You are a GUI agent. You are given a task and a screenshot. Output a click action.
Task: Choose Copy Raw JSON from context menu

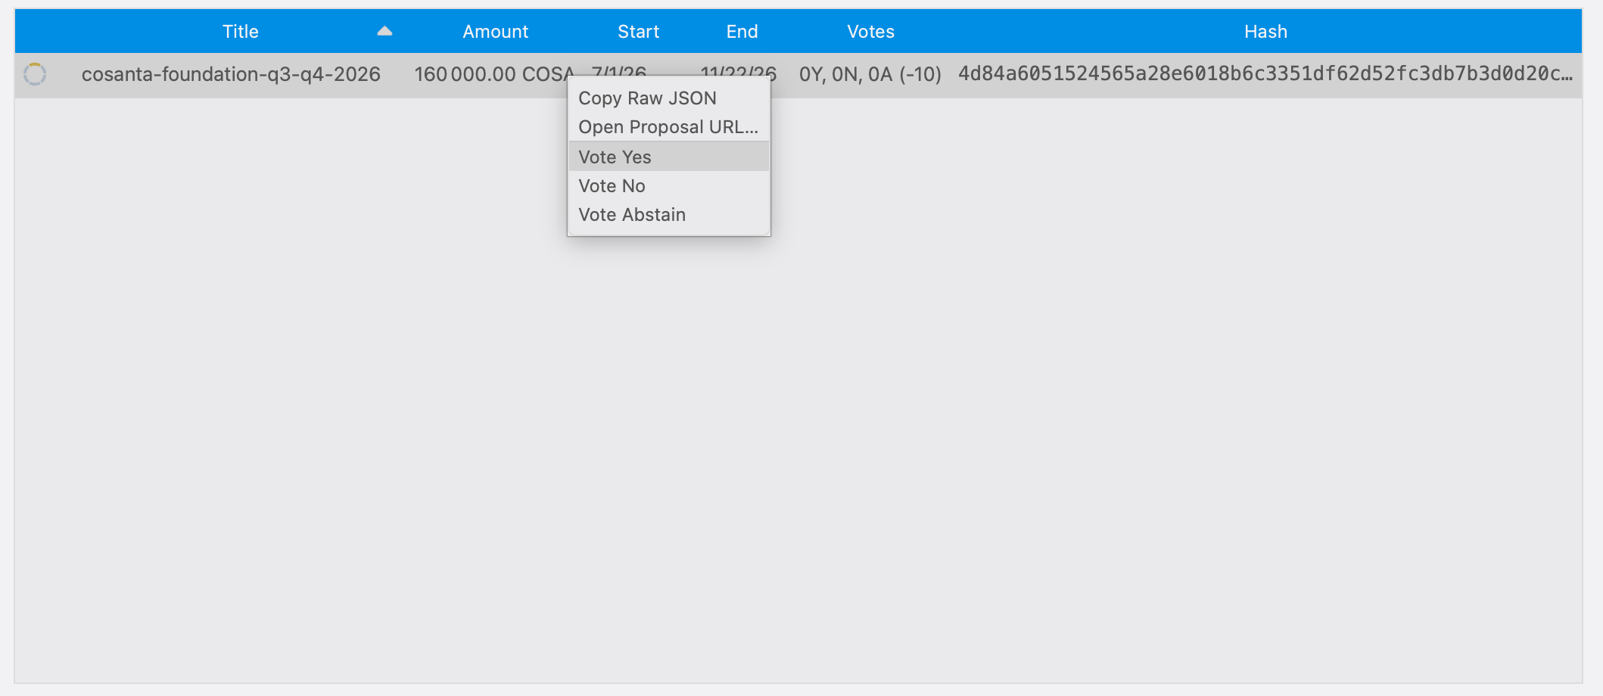coord(669,98)
